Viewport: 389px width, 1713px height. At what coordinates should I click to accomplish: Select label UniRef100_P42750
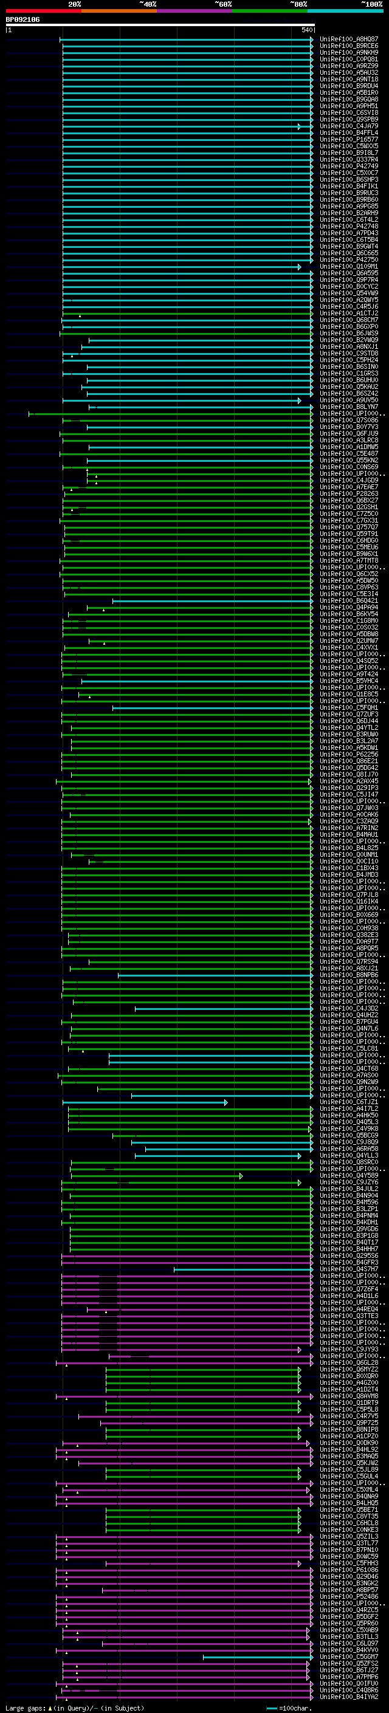tap(349, 260)
